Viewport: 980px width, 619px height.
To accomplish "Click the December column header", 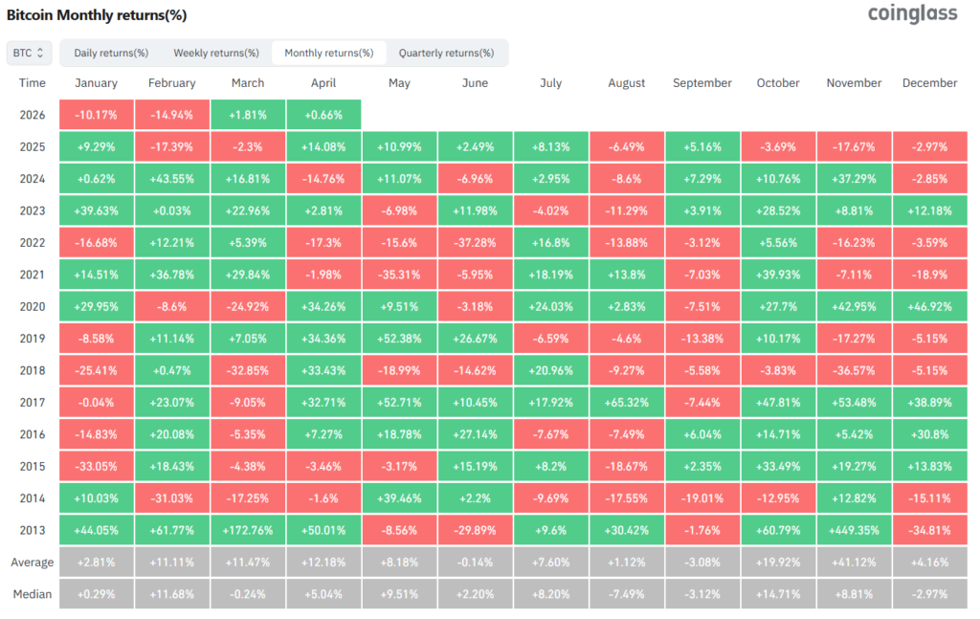I will click(x=929, y=83).
